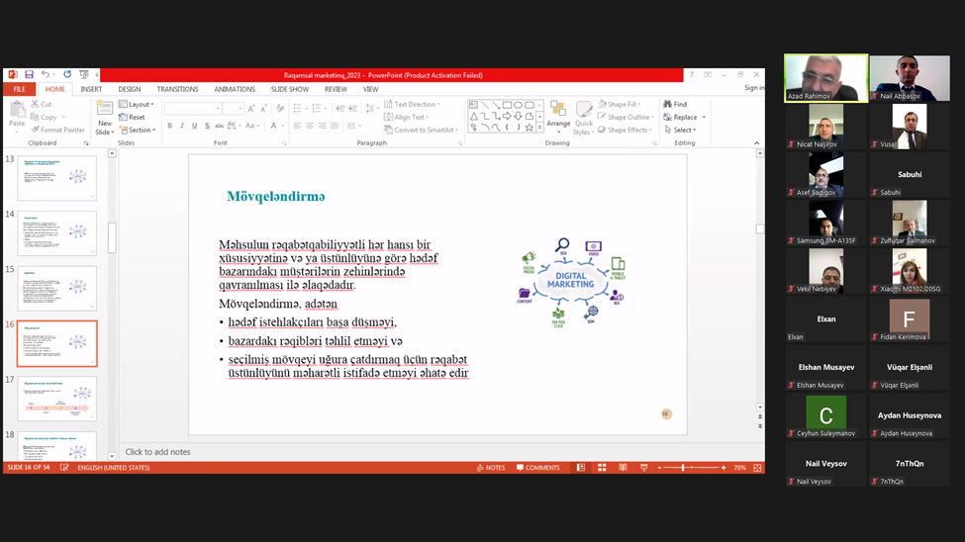Open the TRANSITIONS tab
The image size is (965, 542).
[x=177, y=89]
